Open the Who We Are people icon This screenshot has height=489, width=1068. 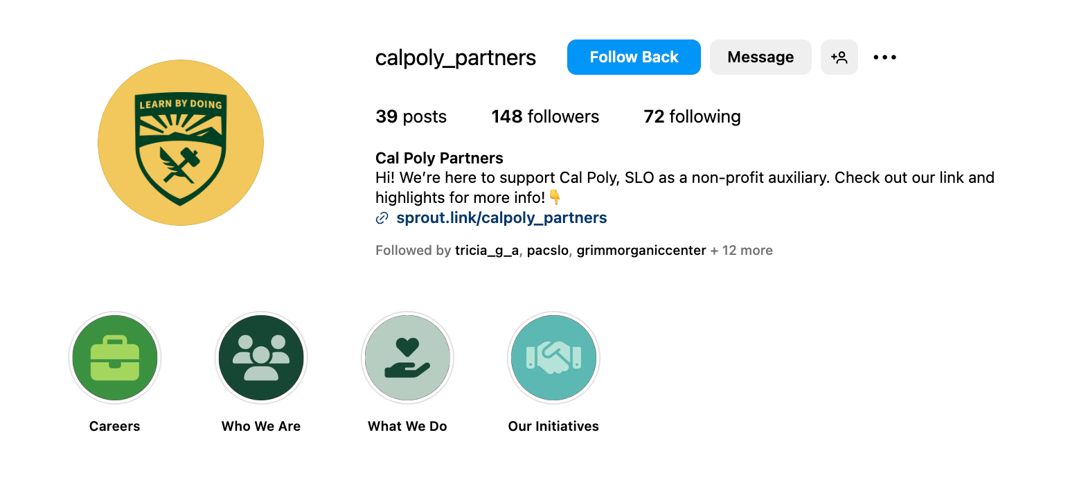click(x=261, y=357)
